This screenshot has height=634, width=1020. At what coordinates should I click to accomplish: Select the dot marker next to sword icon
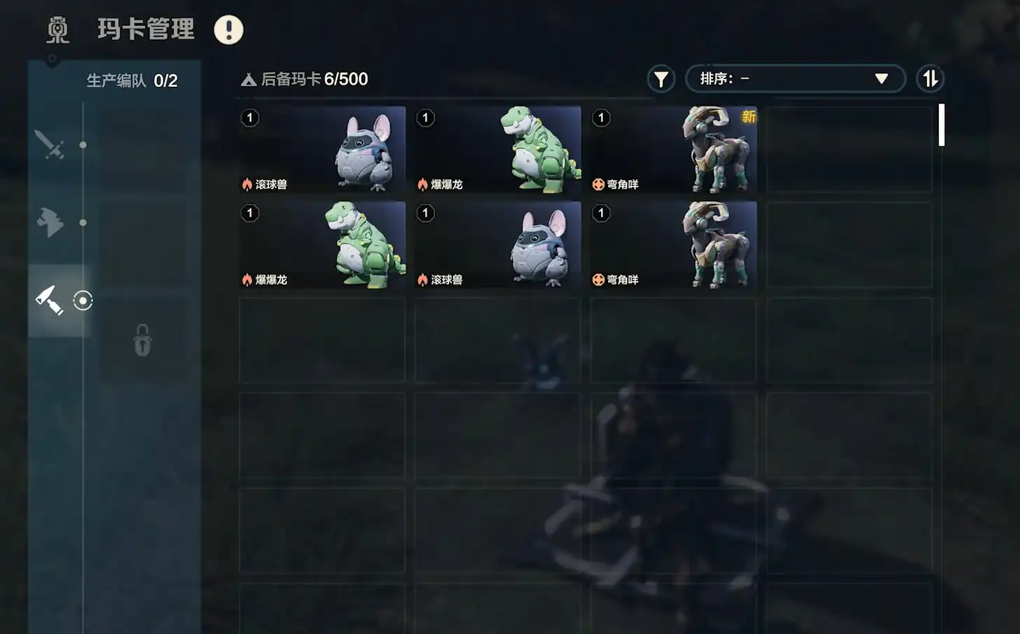point(83,145)
